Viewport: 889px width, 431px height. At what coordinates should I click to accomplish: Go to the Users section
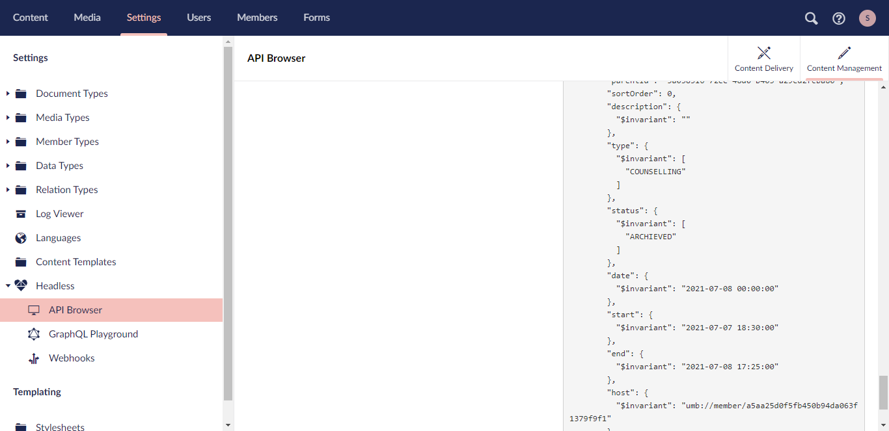point(198,18)
